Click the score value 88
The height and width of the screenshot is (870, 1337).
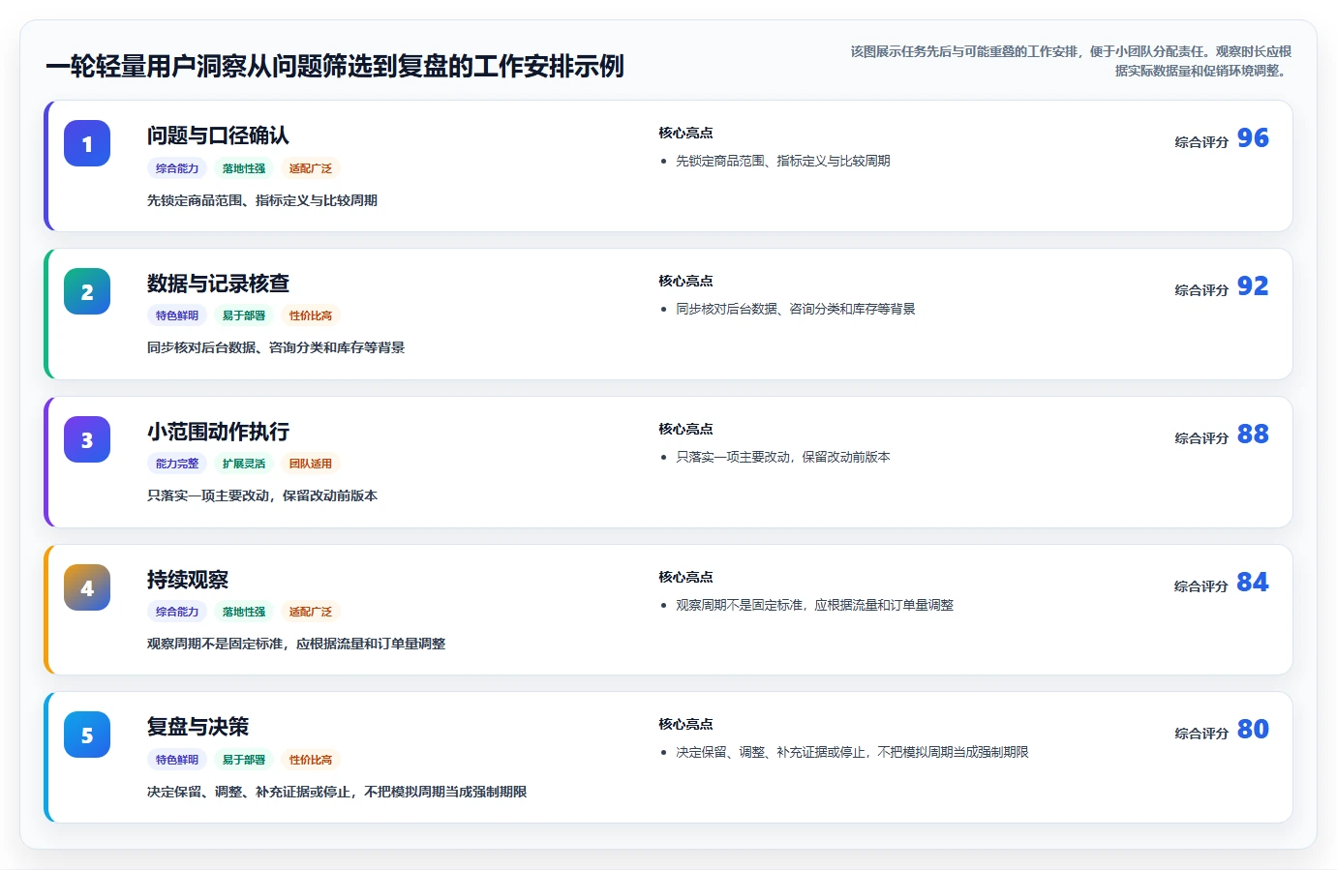point(1253,435)
